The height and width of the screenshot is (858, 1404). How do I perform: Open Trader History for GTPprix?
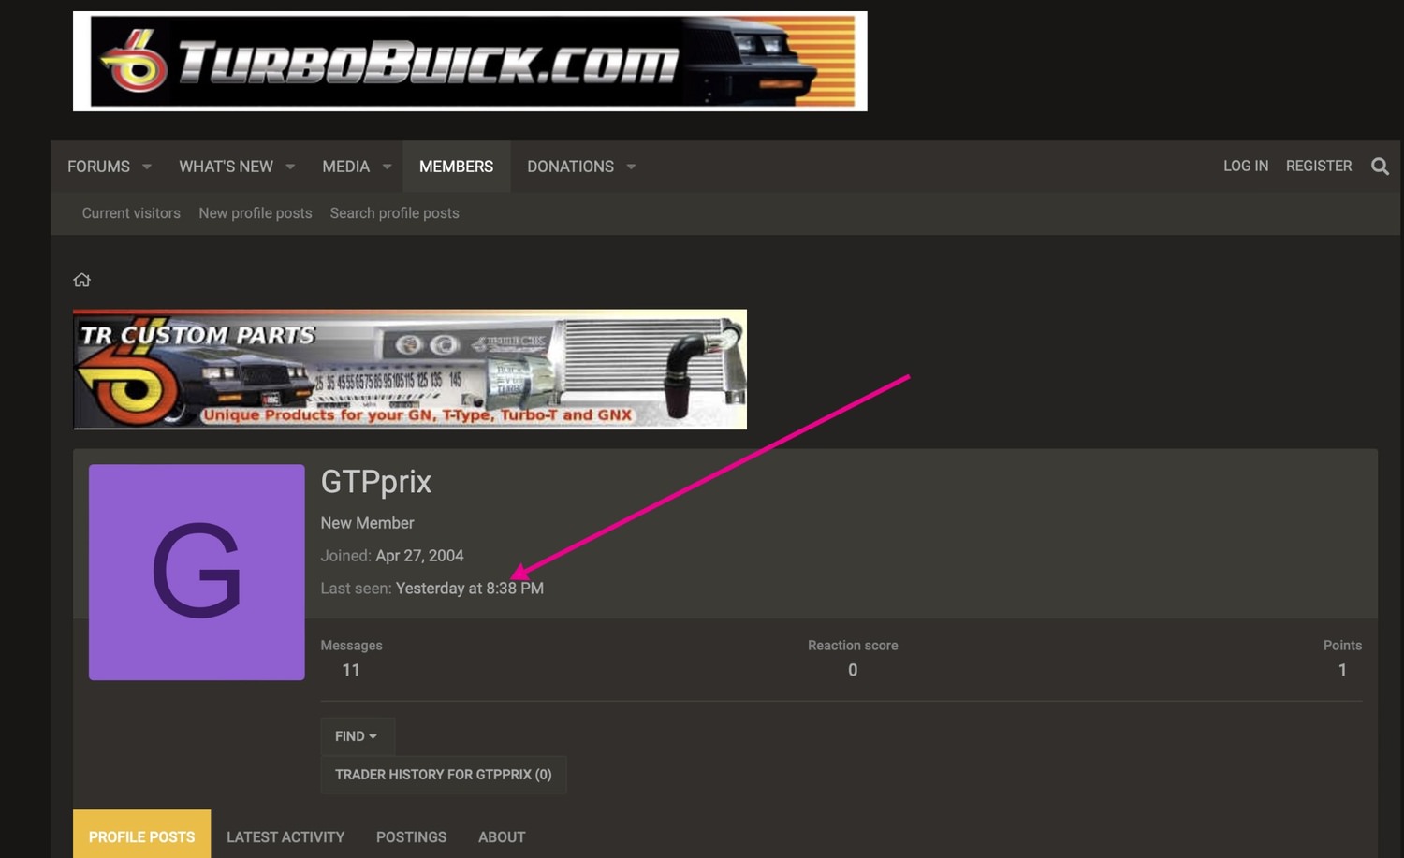(444, 775)
